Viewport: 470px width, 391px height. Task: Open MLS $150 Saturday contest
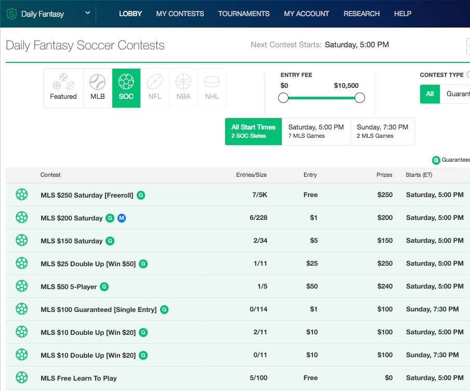click(72, 241)
